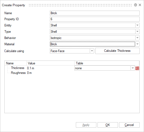Screen dimensions: 144x132
Task: Select the Thickness row
Action: (x=72, y=68)
